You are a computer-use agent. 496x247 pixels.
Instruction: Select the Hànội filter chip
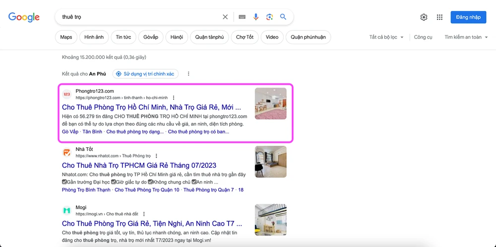177,37
